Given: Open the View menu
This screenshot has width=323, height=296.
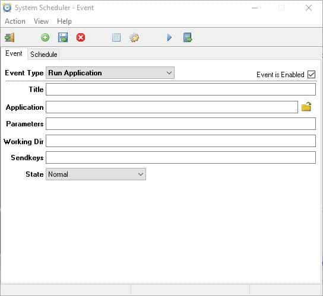Looking at the screenshot, I should pyautogui.click(x=41, y=21).
